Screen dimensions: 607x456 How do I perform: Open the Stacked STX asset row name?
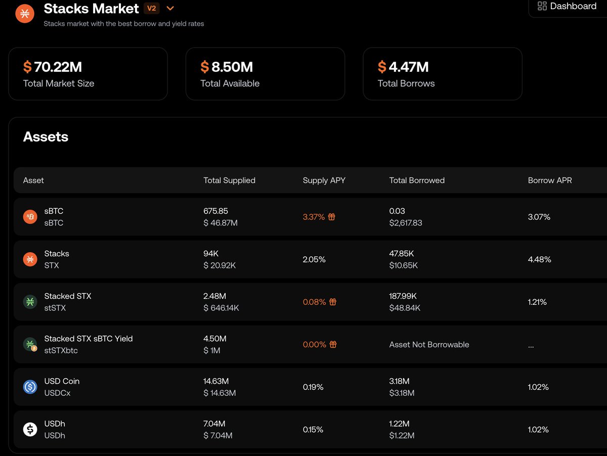pyautogui.click(x=68, y=296)
